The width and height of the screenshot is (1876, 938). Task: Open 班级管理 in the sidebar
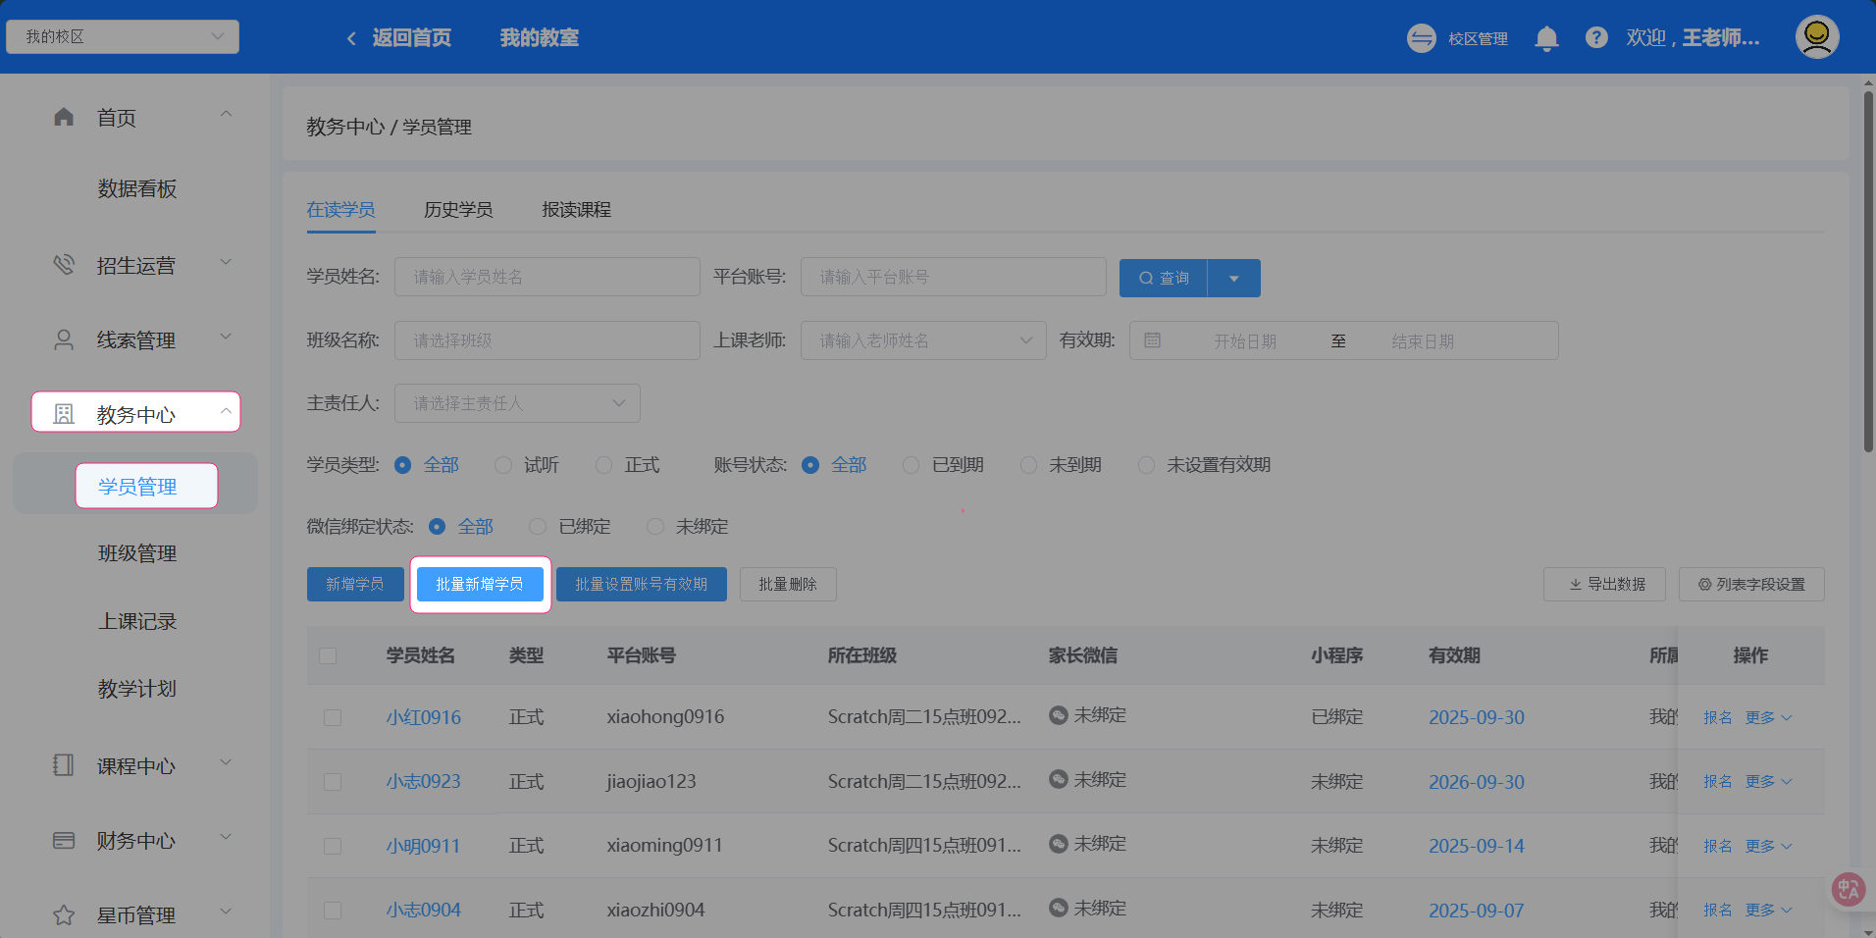point(137,553)
